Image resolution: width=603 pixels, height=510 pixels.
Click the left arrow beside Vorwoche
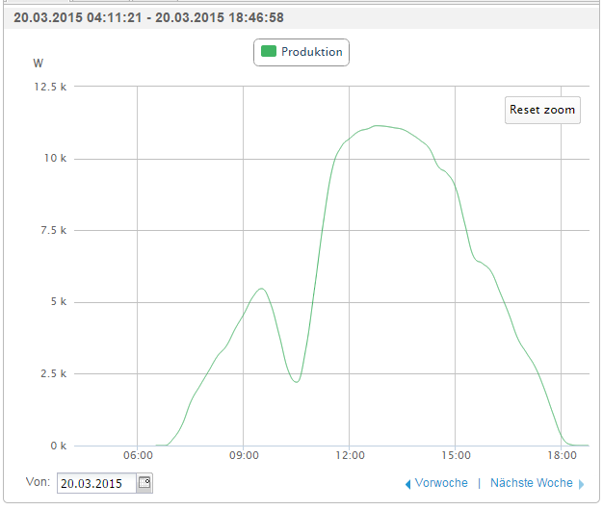pos(407,484)
